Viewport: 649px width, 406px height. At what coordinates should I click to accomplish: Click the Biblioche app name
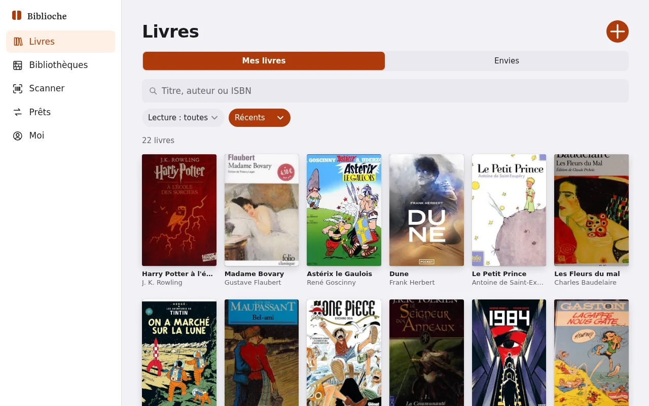pos(47,16)
